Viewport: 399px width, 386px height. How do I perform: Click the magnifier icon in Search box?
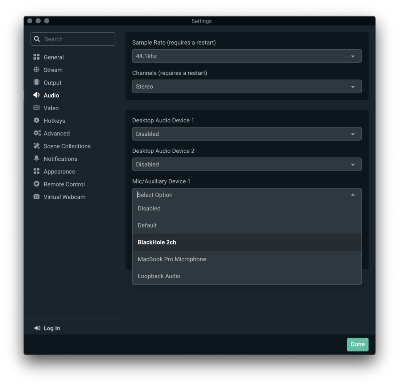click(37, 39)
